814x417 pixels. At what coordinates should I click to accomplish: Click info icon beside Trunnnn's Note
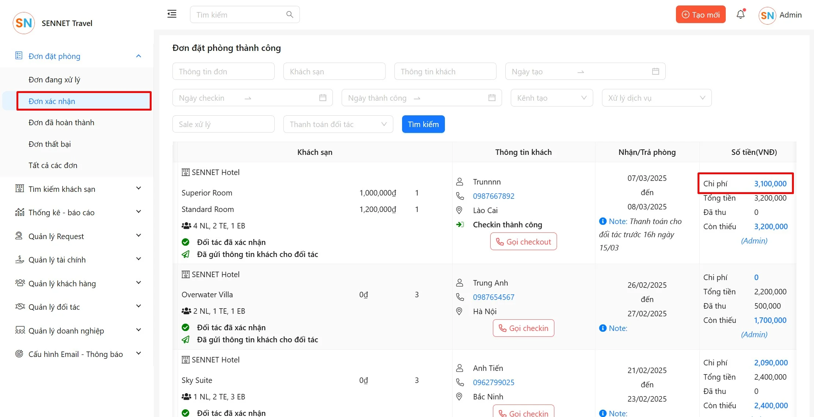coord(603,221)
